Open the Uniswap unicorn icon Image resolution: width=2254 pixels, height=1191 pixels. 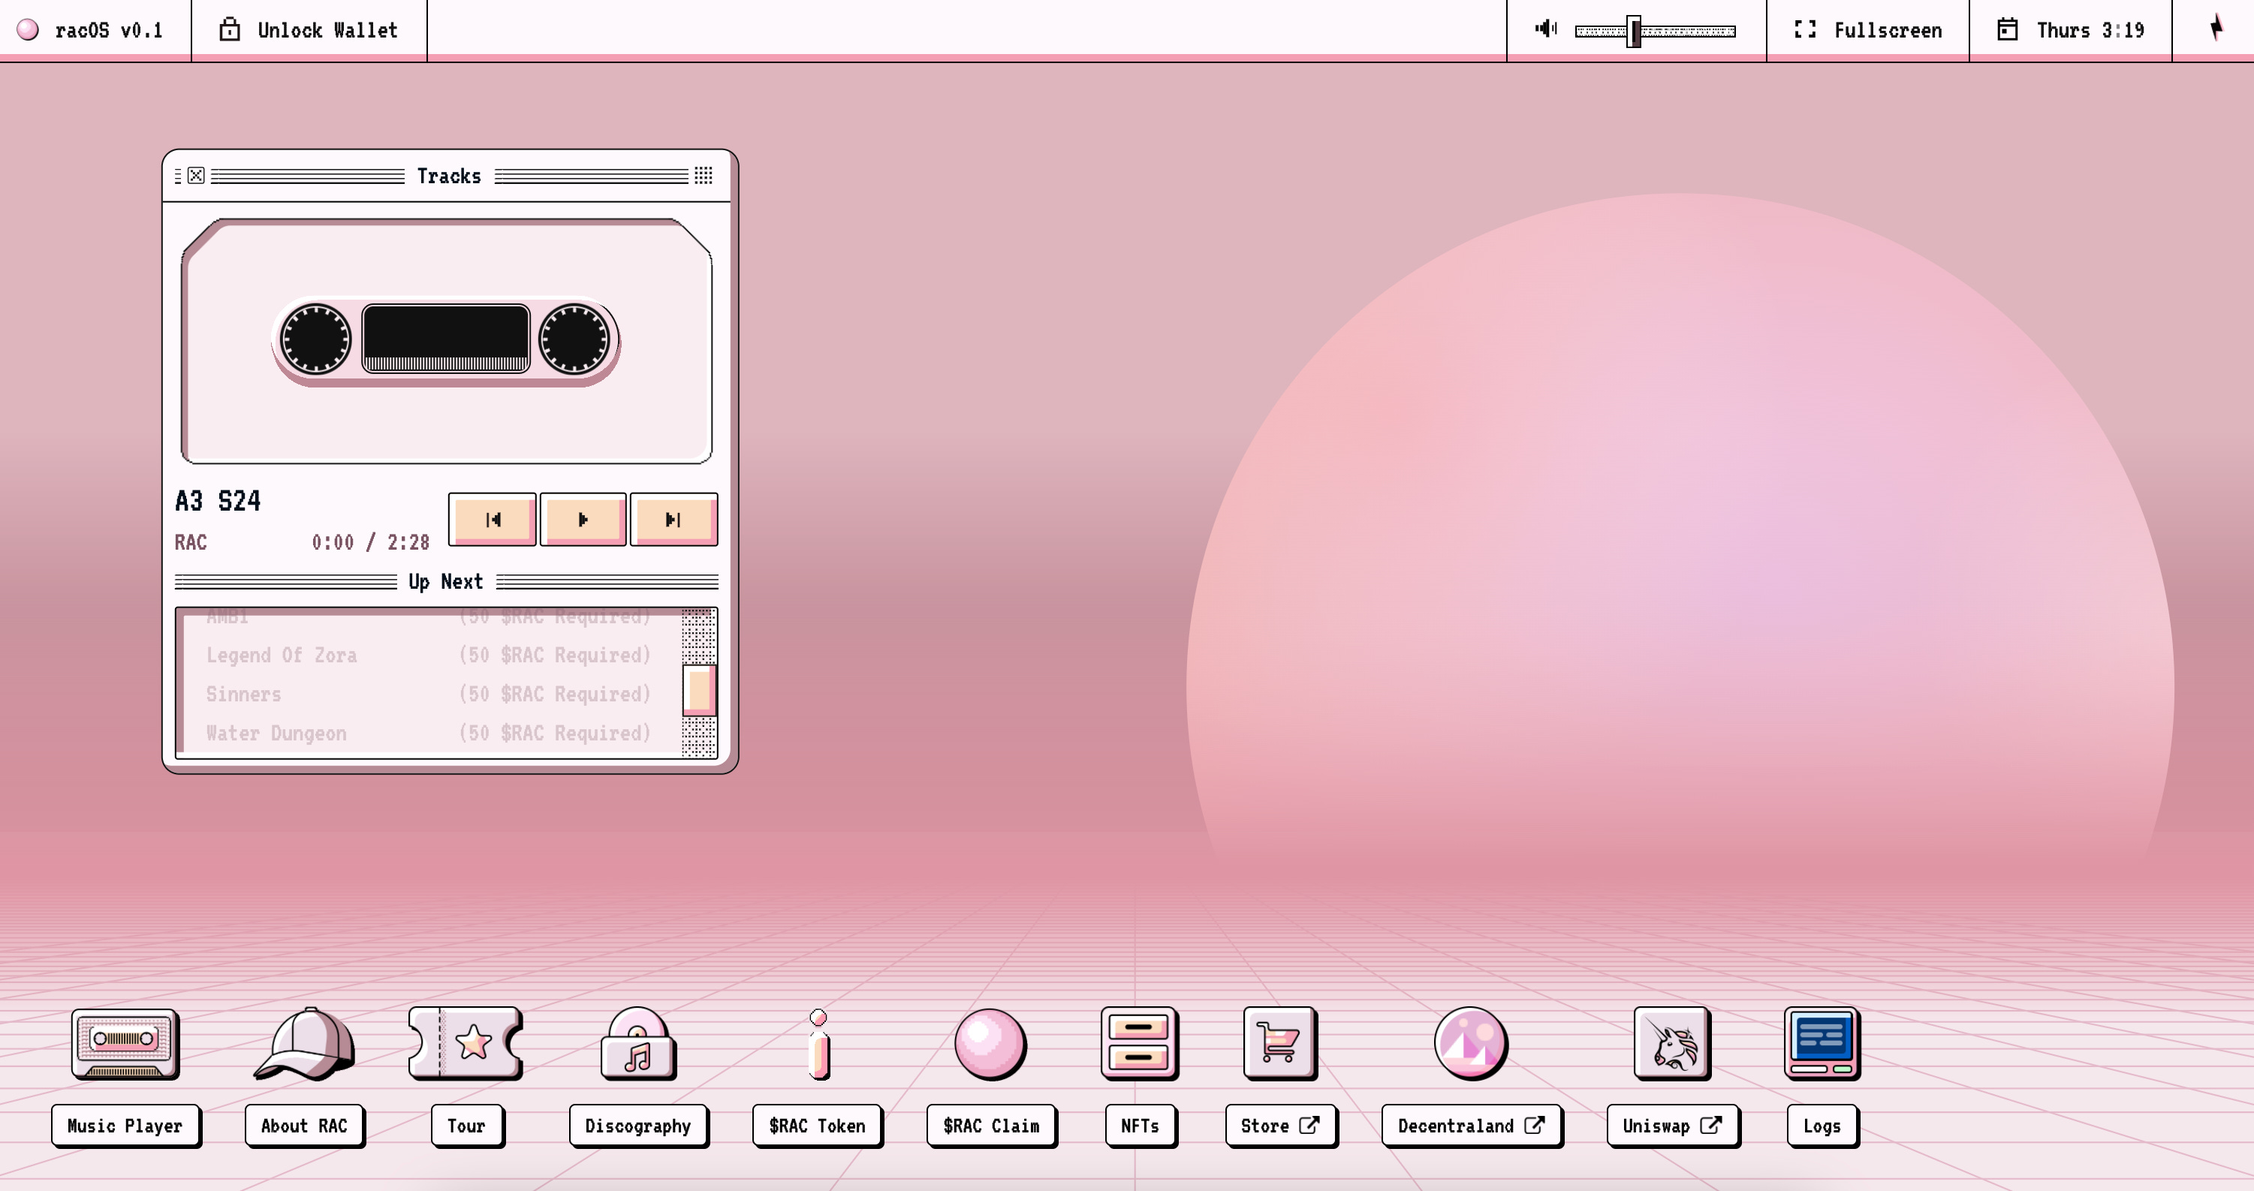pyautogui.click(x=1672, y=1043)
